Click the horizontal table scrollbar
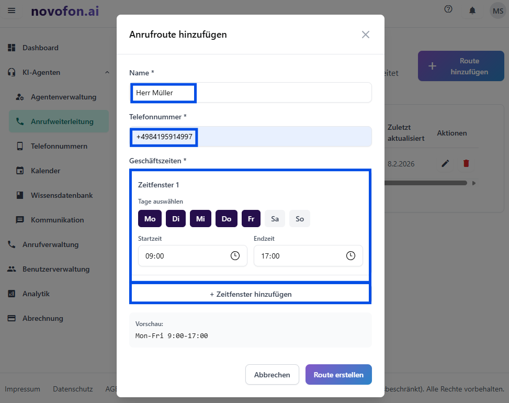Image resolution: width=509 pixels, height=403 pixels. coord(426,183)
